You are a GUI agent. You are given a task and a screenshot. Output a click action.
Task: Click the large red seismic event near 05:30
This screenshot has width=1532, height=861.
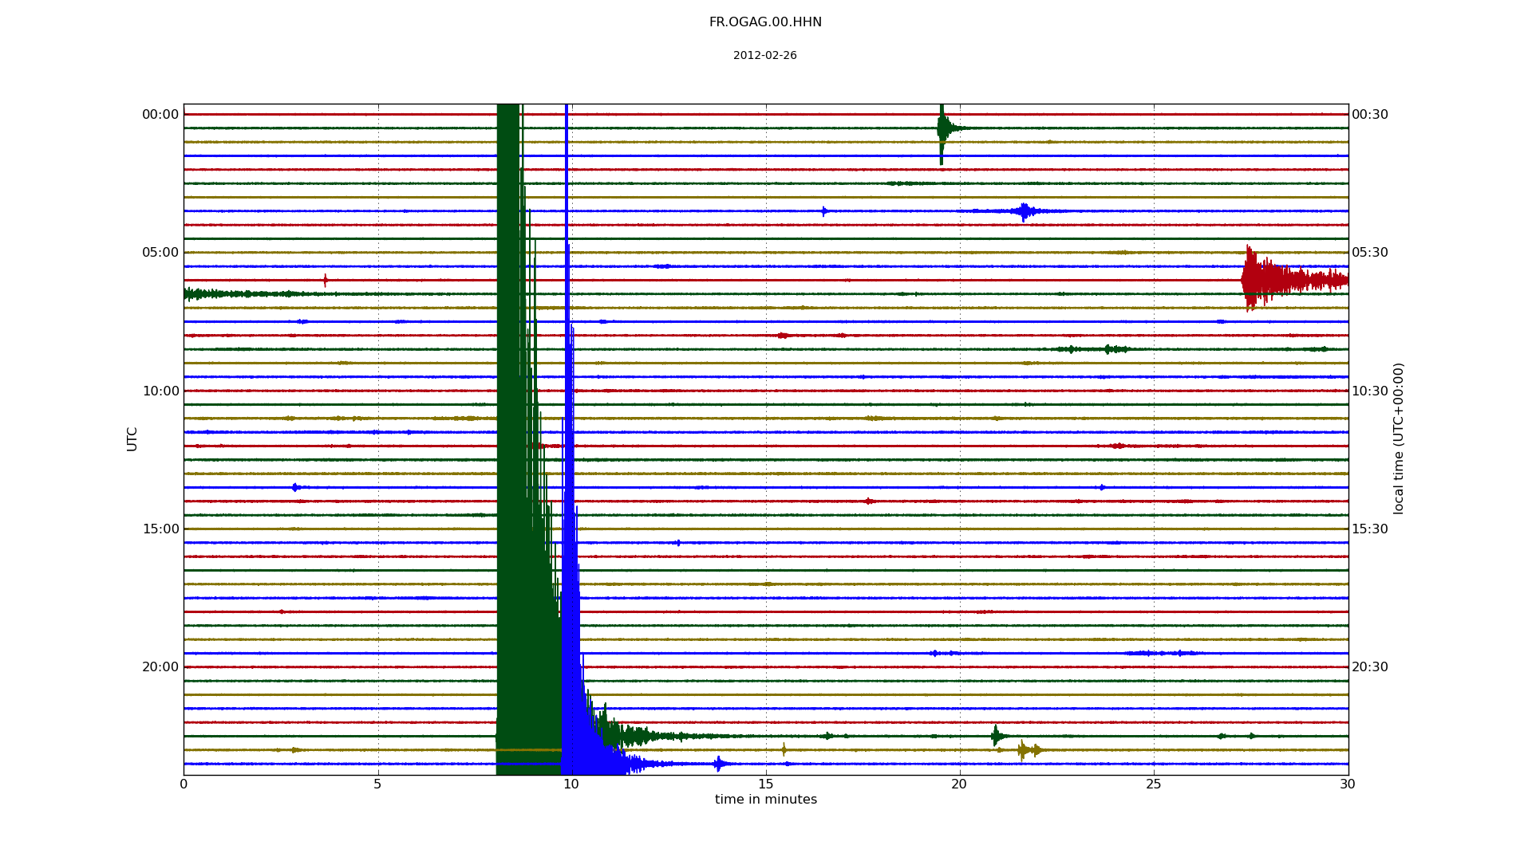pyautogui.click(x=1293, y=279)
